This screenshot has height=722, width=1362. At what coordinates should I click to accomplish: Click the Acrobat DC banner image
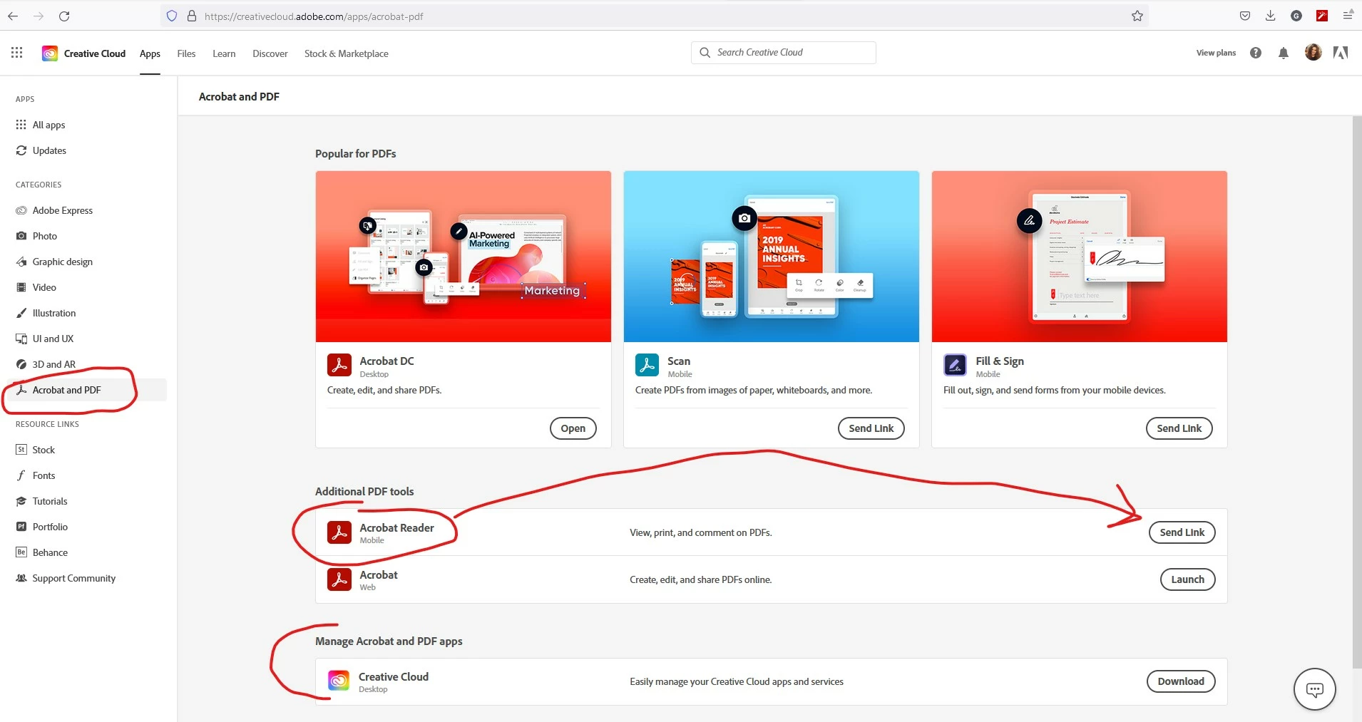464,257
